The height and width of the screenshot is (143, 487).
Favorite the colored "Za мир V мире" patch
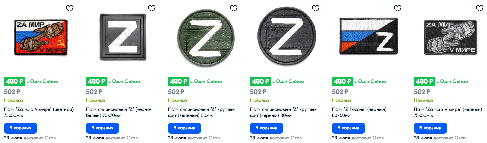point(70,8)
